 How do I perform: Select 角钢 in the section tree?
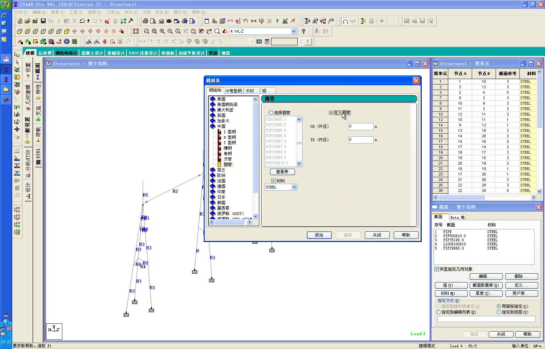pos(228,154)
